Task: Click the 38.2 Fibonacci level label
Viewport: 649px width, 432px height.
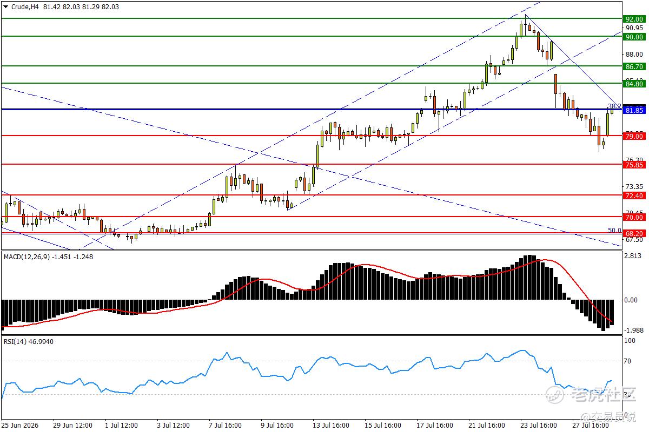Action: [x=614, y=106]
